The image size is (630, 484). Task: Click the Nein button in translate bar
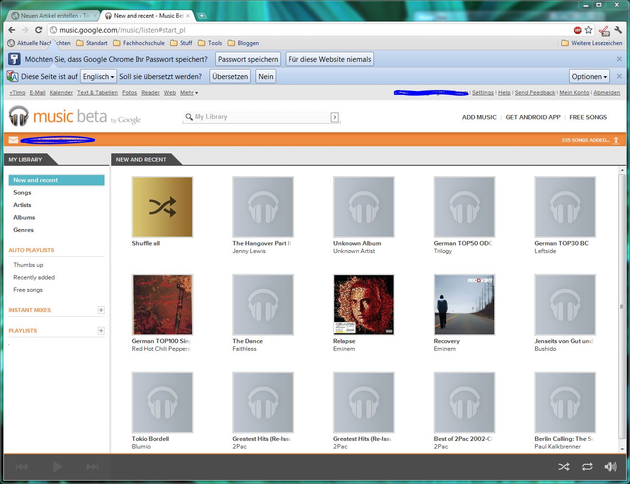coord(266,77)
